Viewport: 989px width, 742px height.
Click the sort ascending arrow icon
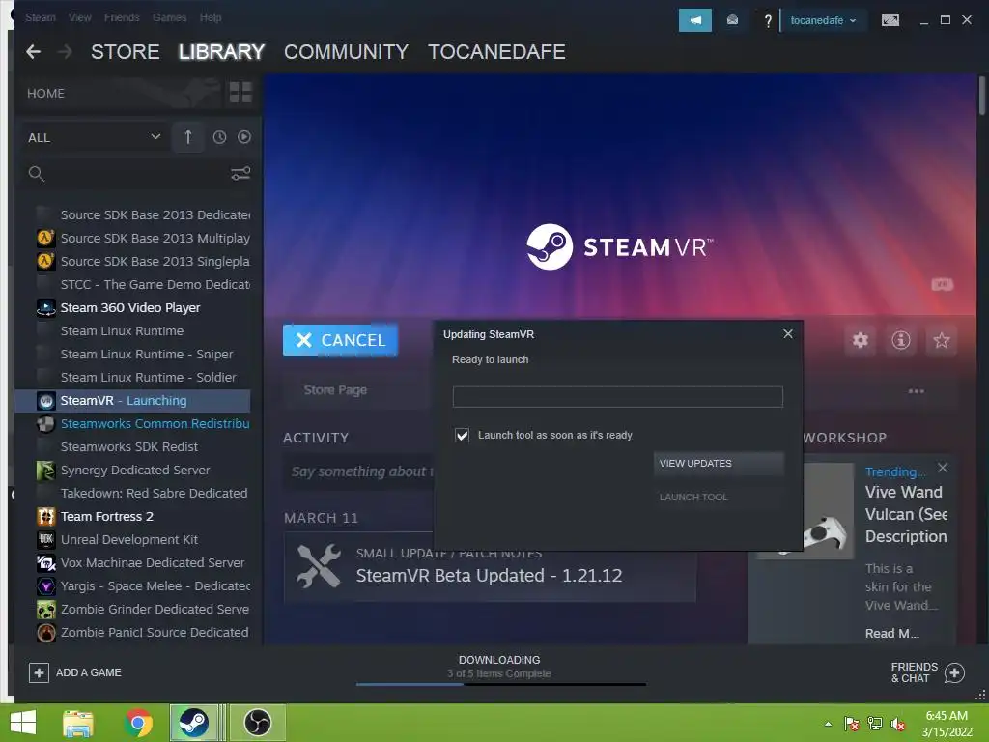(188, 137)
